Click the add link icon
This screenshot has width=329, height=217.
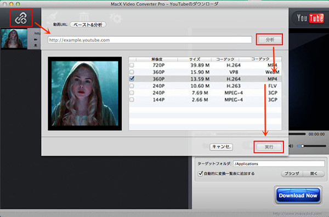tap(21, 18)
